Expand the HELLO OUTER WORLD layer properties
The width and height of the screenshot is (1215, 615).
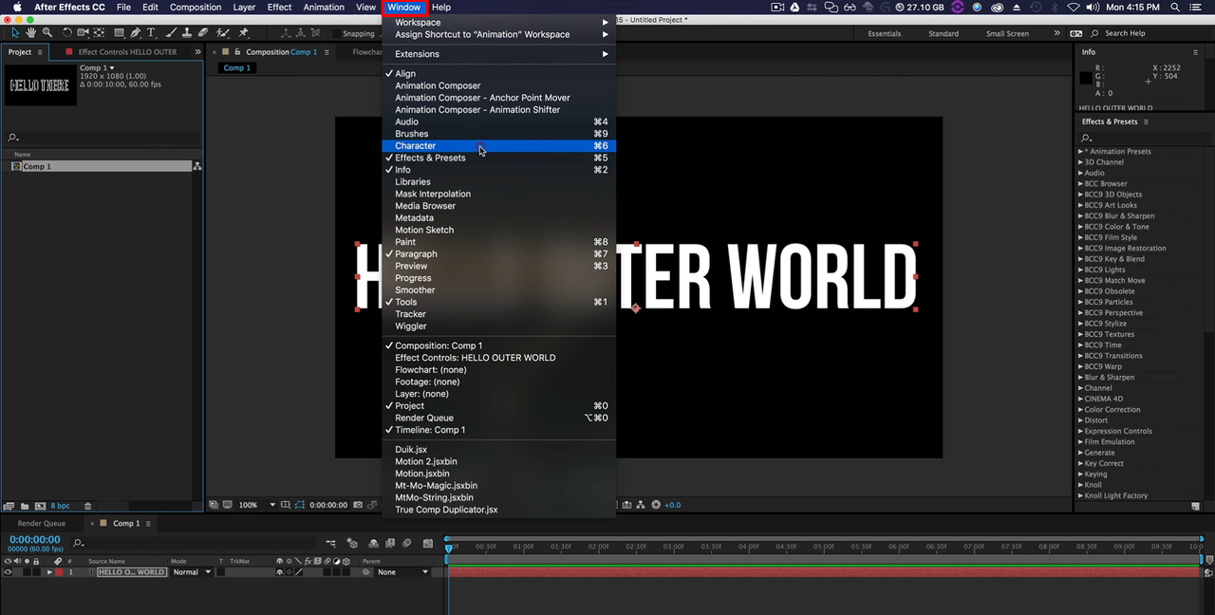coord(49,572)
